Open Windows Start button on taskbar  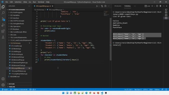63,93
